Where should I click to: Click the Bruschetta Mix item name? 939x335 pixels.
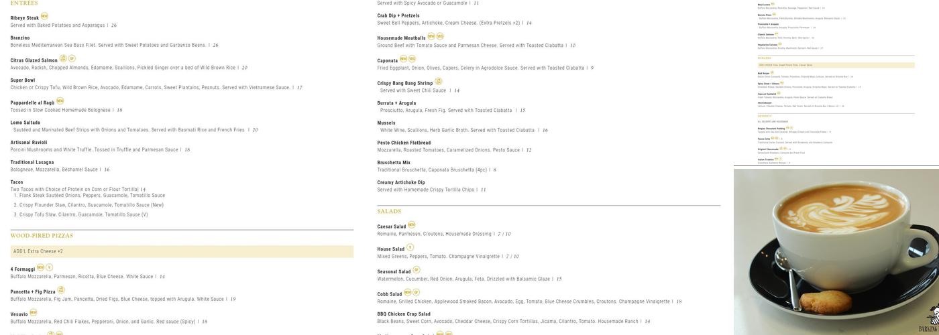pos(394,163)
